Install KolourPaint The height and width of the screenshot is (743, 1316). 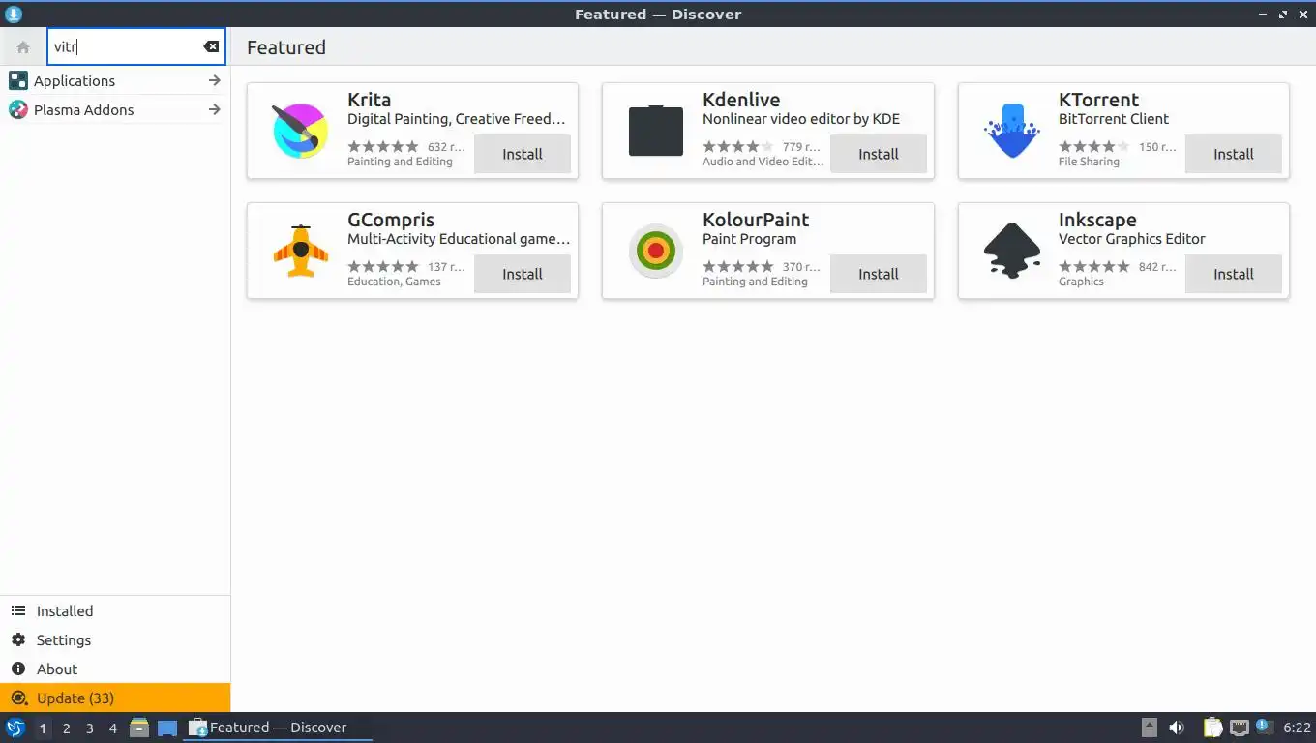[x=879, y=274]
